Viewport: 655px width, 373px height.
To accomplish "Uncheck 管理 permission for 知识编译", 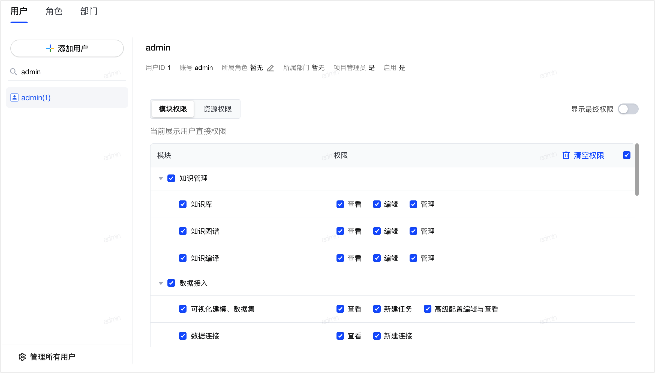I will pyautogui.click(x=413, y=258).
